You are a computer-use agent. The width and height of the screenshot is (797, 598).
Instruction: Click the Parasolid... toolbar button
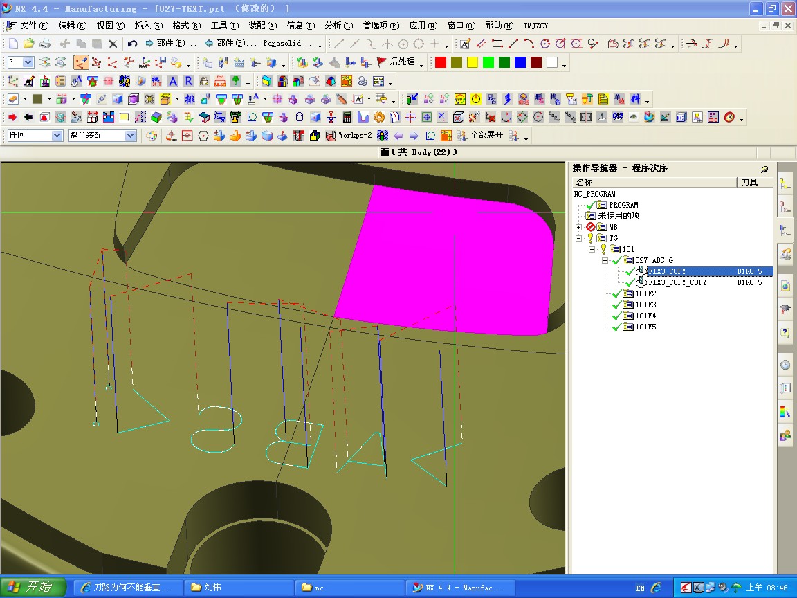click(x=287, y=44)
